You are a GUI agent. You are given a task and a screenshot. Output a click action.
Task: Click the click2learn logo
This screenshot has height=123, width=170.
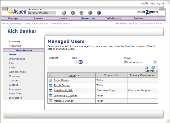[148, 12]
